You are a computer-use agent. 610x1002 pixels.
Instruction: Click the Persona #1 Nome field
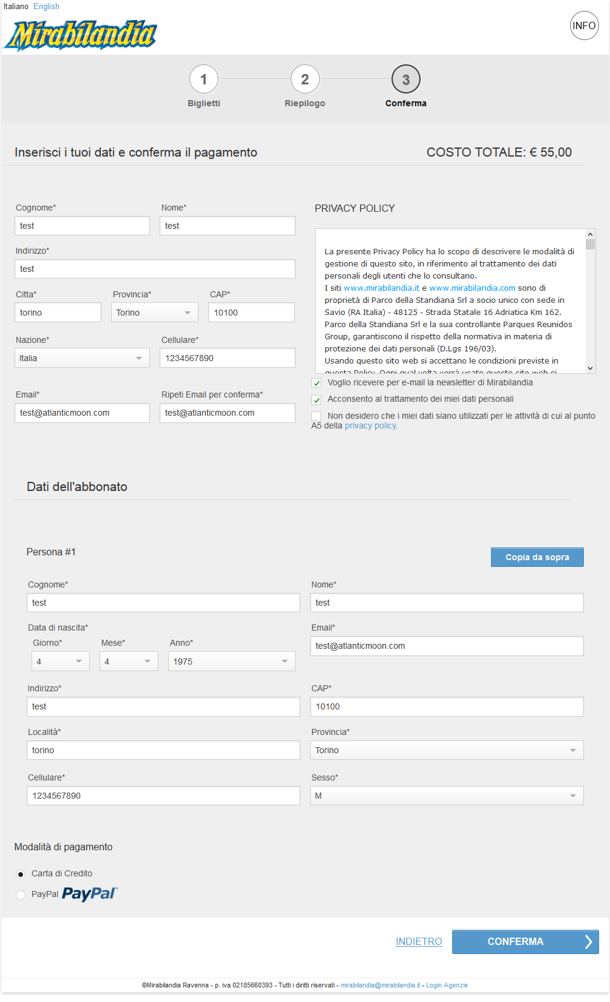tap(447, 603)
